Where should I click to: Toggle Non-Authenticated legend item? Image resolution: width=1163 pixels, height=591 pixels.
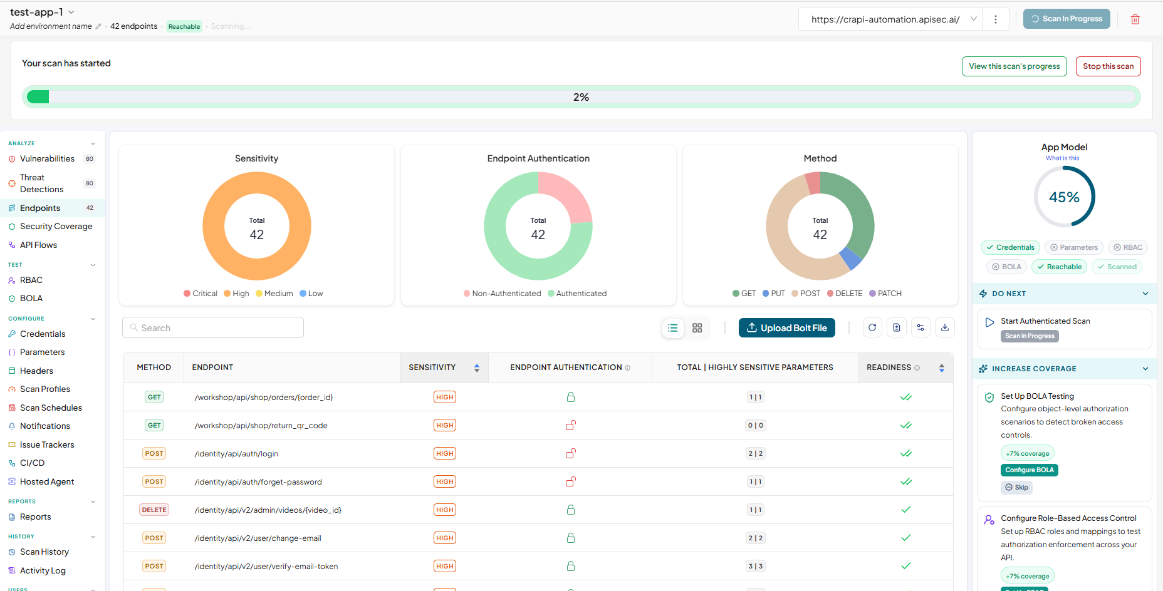tap(503, 294)
